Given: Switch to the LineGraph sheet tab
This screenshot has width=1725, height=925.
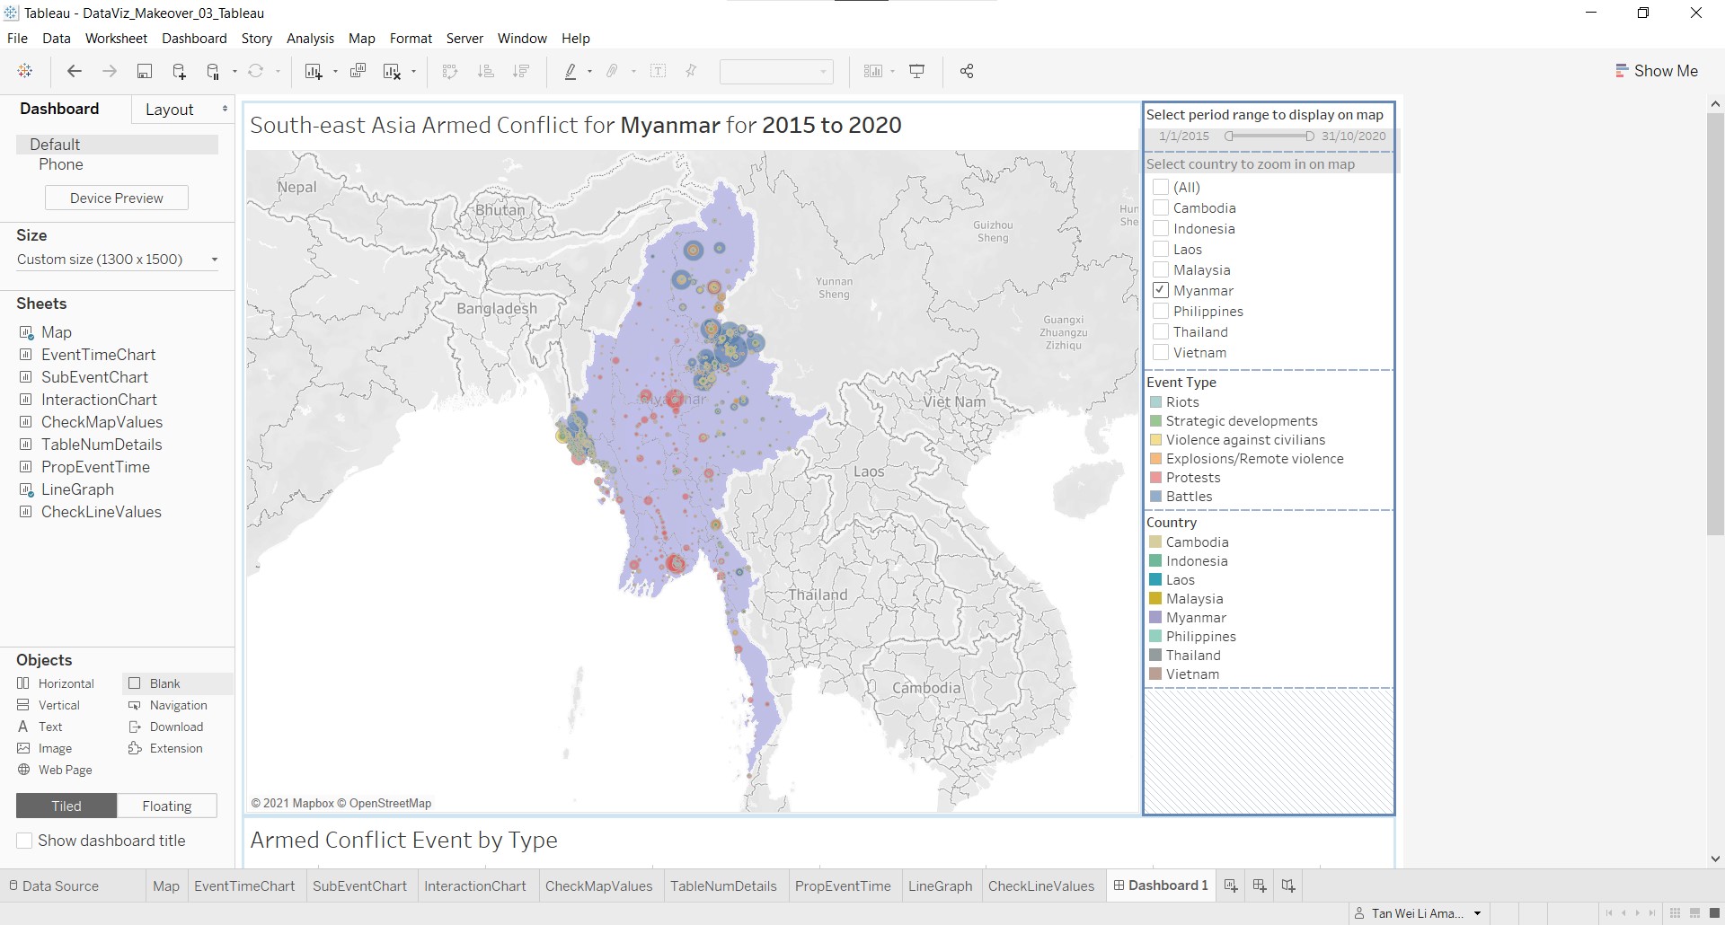Looking at the screenshot, I should tap(940, 886).
